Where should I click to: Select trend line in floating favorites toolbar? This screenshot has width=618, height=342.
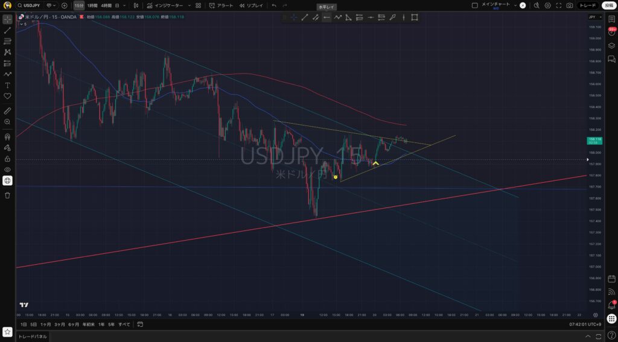pos(305,17)
